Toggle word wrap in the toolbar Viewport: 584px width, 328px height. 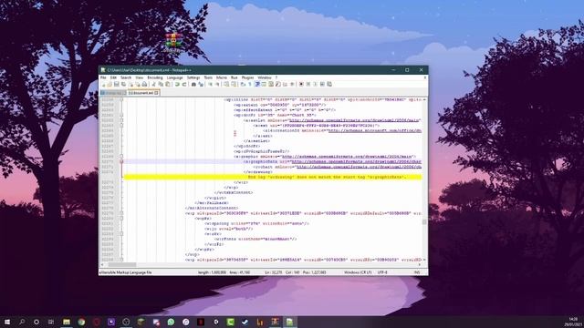click(x=243, y=85)
